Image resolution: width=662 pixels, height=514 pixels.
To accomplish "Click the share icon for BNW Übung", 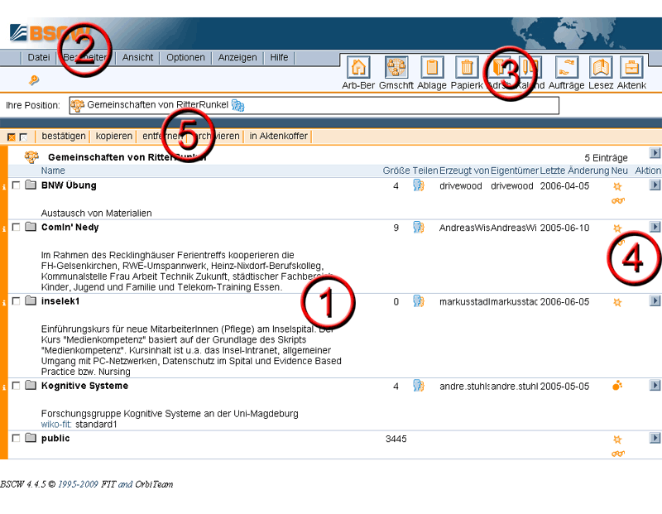I will 419,186.
